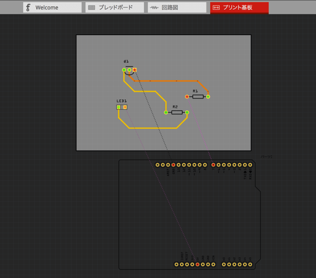This screenshot has width=316, height=278.
Task: Click the GND pin beside VIN
Action: (208, 264)
